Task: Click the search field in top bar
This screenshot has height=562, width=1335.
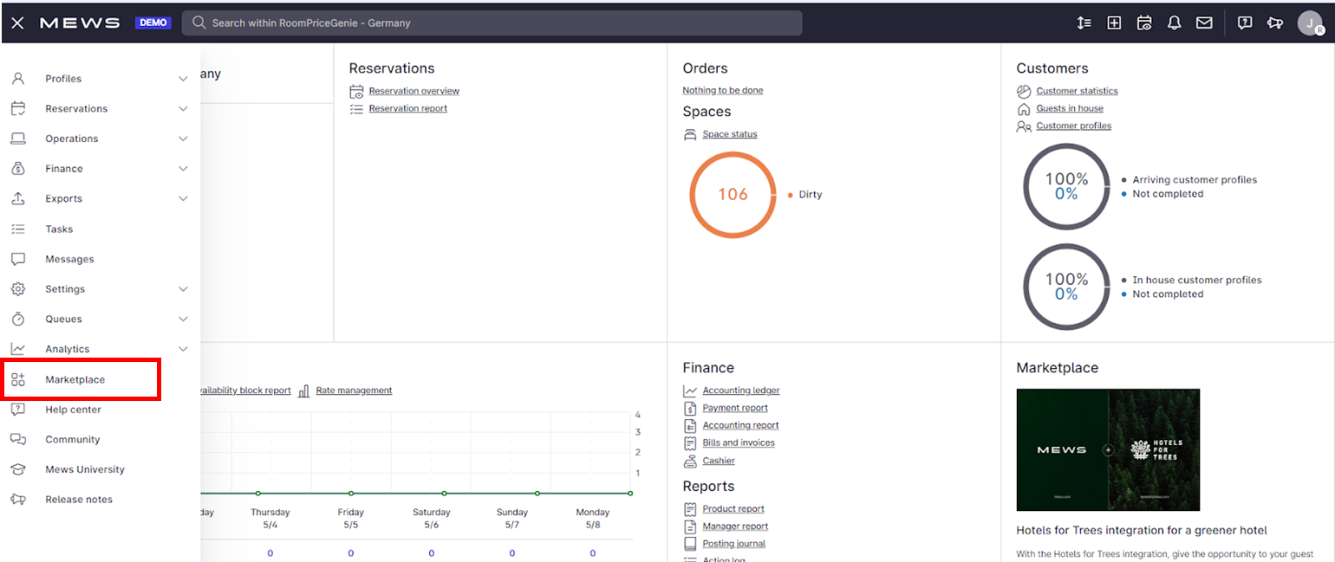Action: 492,23
